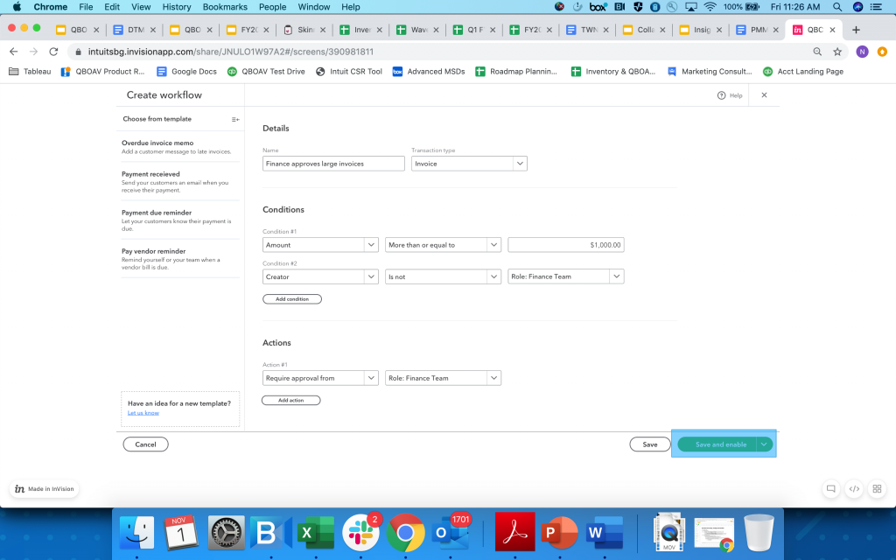The image size is (896, 560).
Task: Open Adobe Acrobat from the dock
Action: click(x=514, y=533)
